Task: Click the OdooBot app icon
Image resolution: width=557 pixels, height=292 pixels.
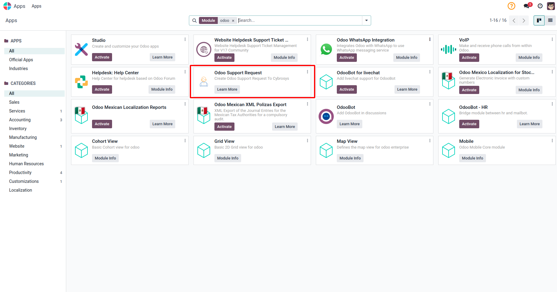Action: pos(326,116)
